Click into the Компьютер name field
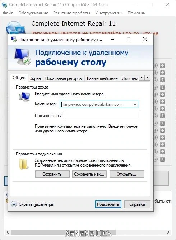 click(x=99, y=104)
